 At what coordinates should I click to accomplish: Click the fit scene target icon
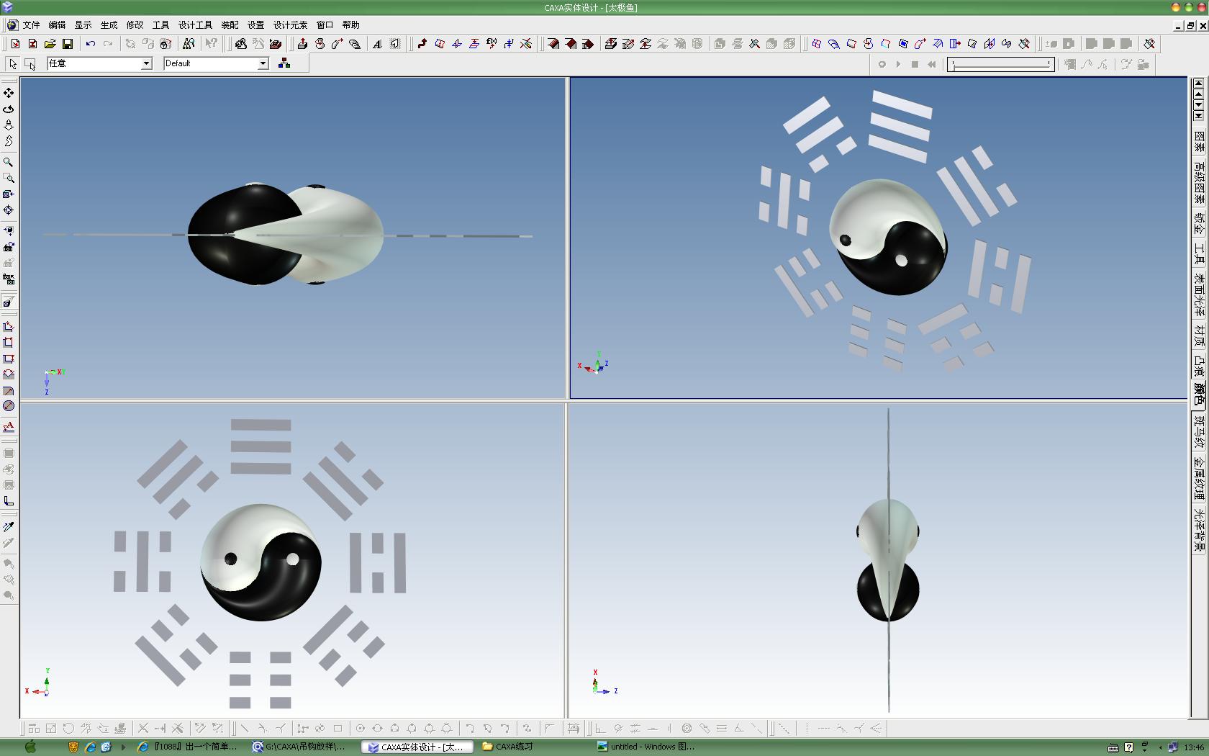pos(9,210)
